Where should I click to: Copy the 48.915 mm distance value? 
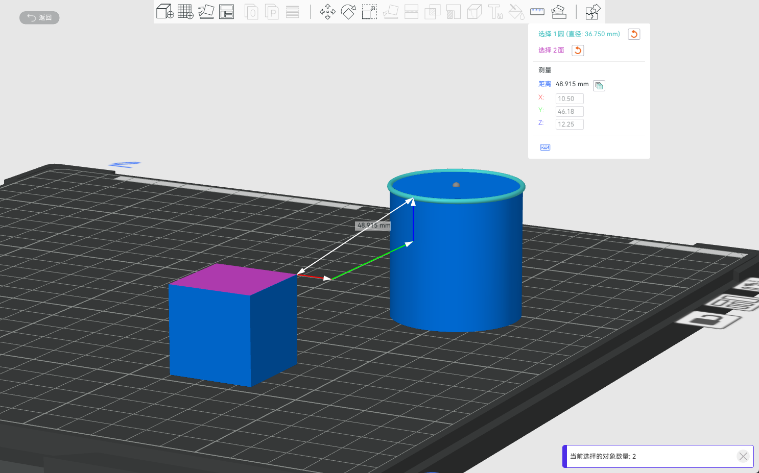[x=599, y=85]
